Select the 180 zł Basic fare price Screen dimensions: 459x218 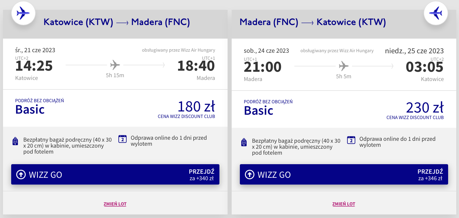(196, 107)
